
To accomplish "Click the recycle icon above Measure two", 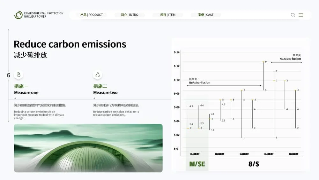I will pos(98,74).
